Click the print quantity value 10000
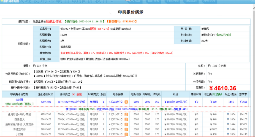Screen dimensions: 255x137 64,35
